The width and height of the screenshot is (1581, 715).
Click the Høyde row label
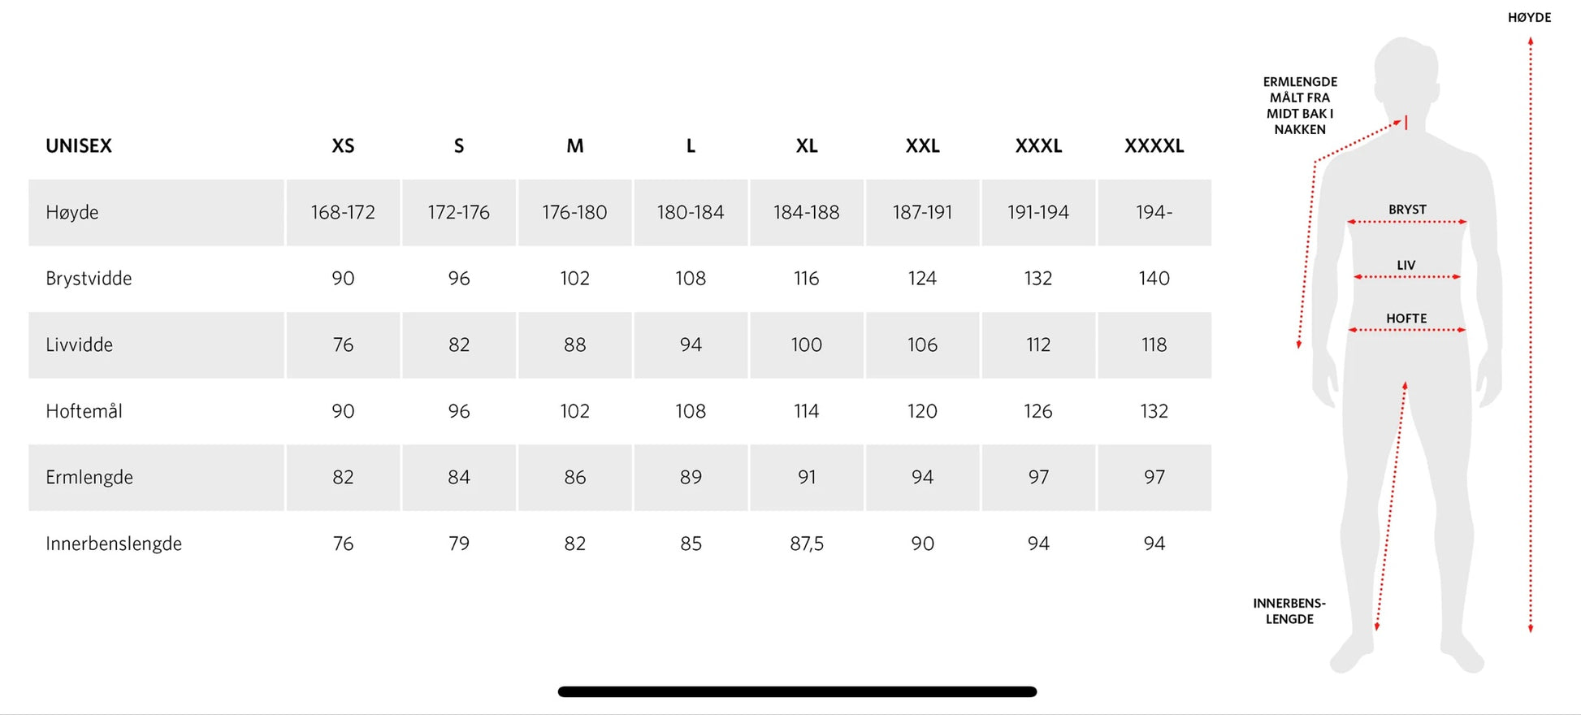point(72,213)
